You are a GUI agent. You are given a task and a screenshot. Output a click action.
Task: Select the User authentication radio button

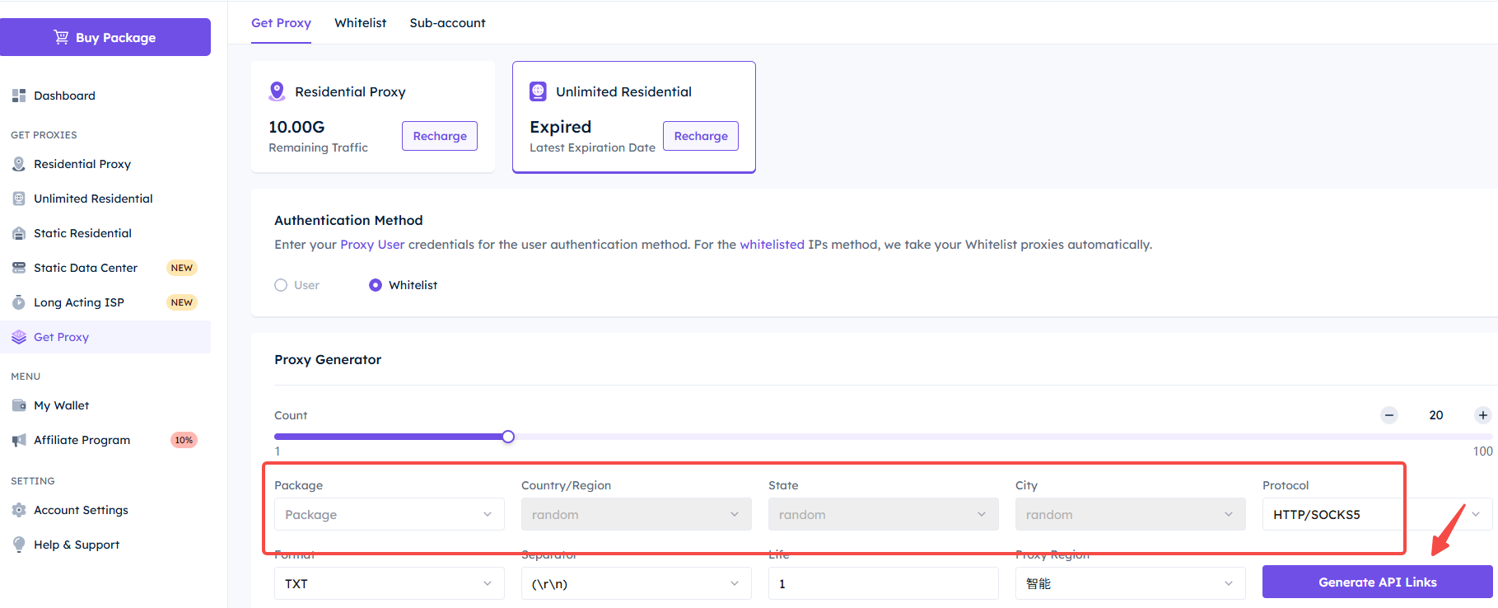[281, 285]
